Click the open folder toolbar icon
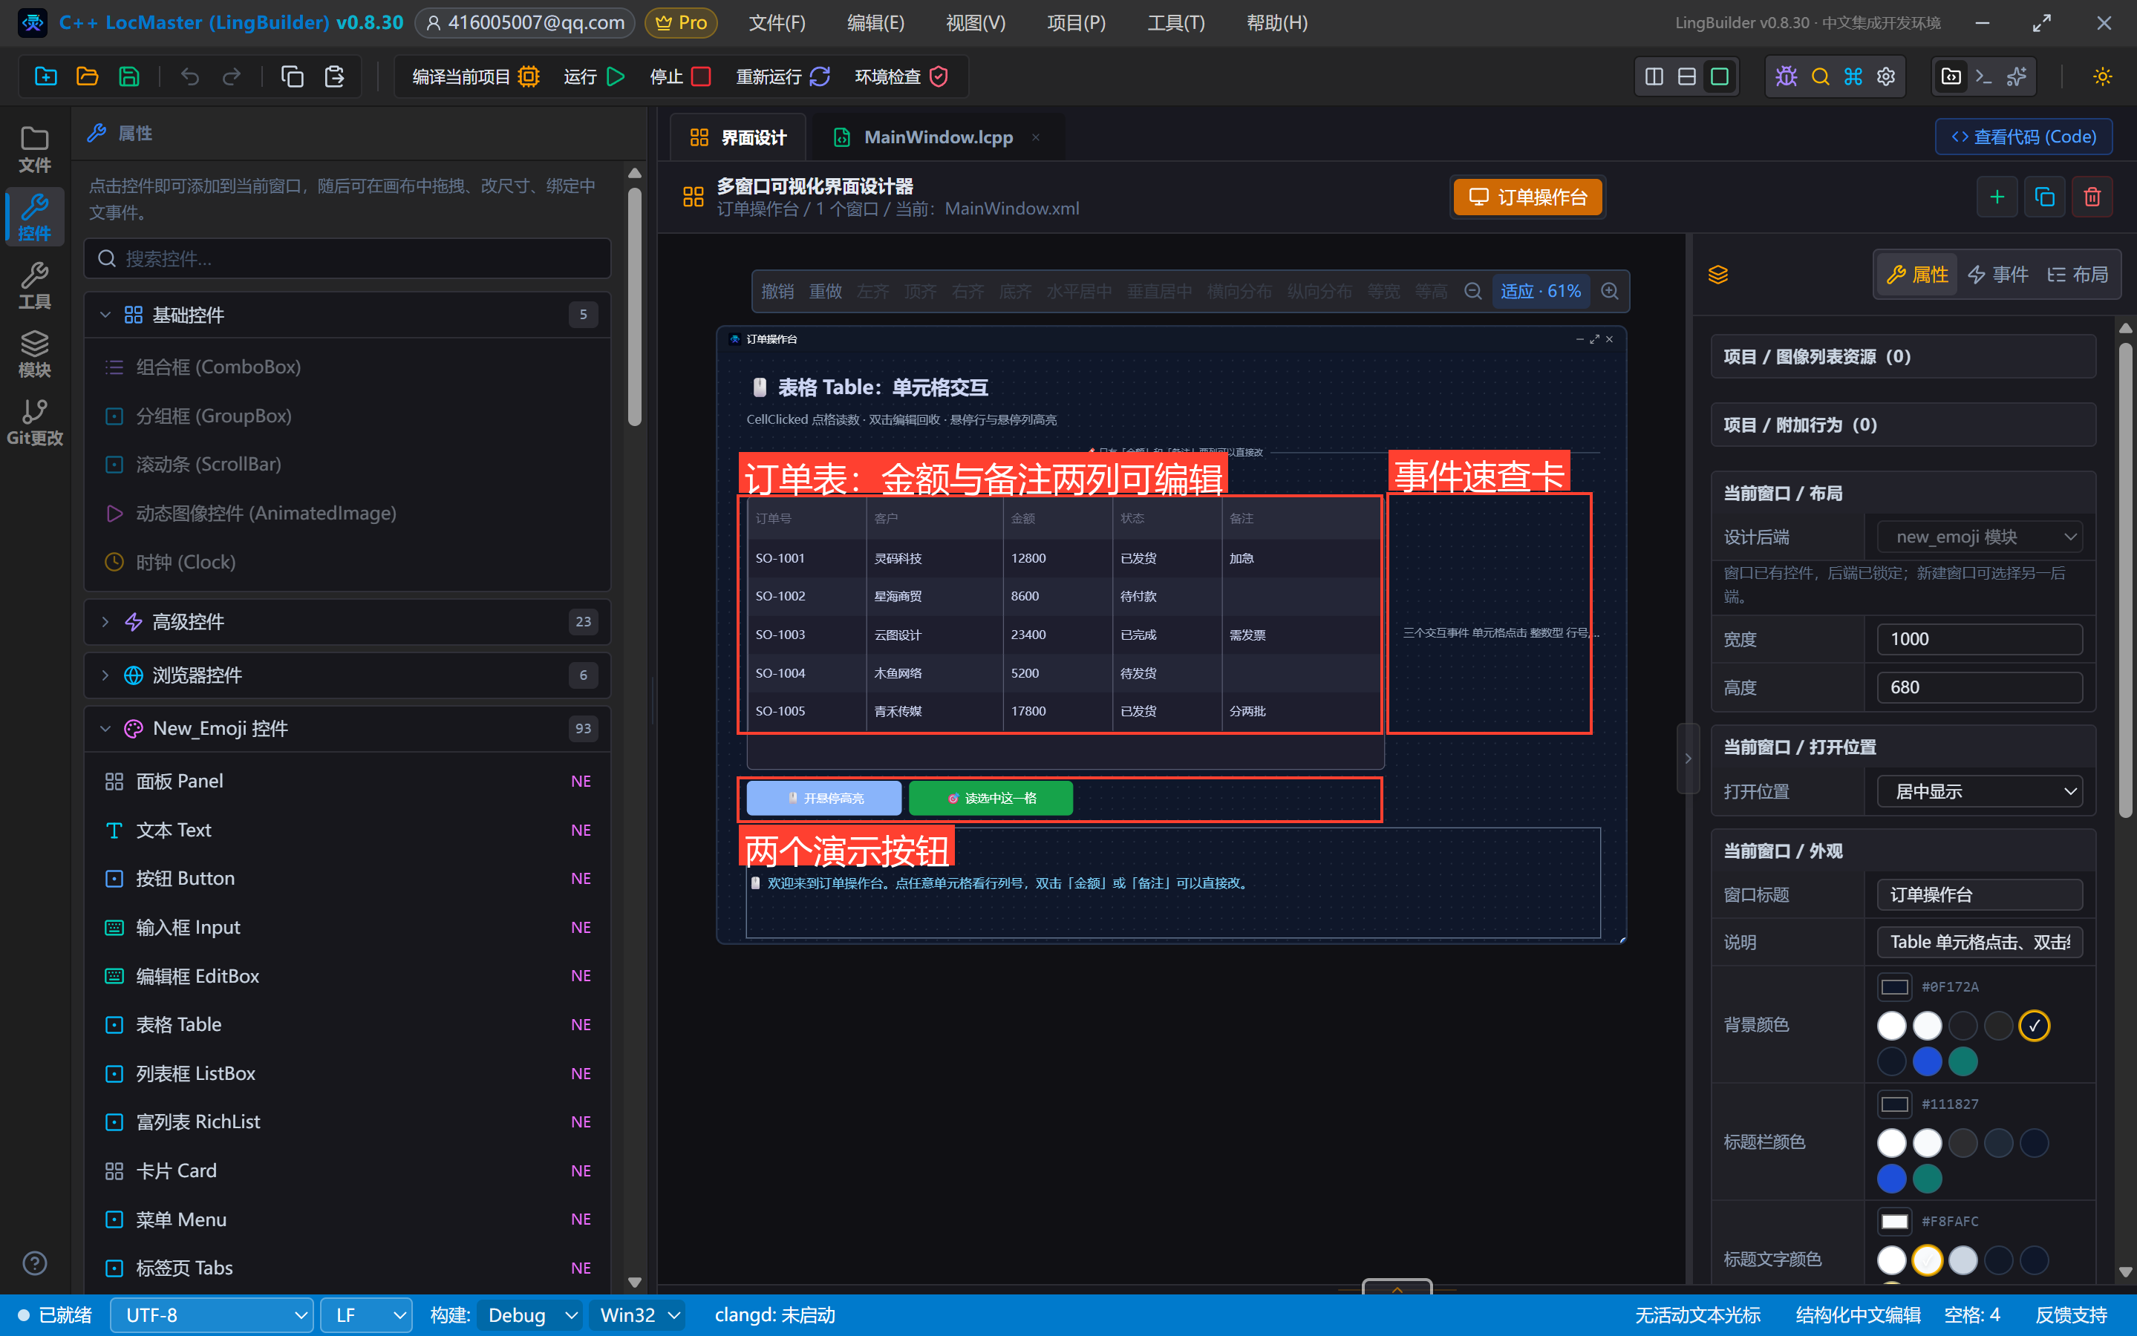This screenshot has width=2137, height=1336. click(87, 77)
